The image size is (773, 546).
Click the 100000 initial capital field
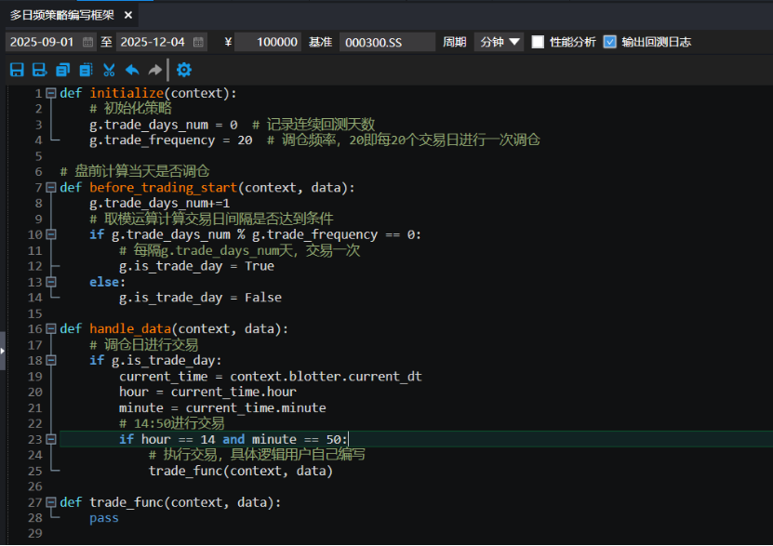point(267,42)
